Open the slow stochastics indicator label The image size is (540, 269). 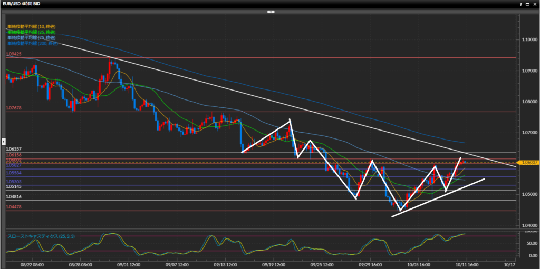(41, 236)
